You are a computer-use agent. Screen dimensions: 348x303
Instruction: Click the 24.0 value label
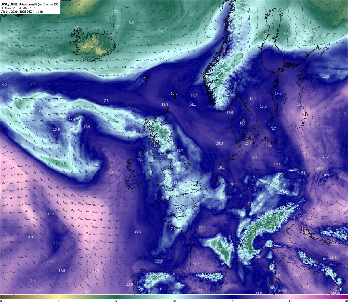[113, 172]
